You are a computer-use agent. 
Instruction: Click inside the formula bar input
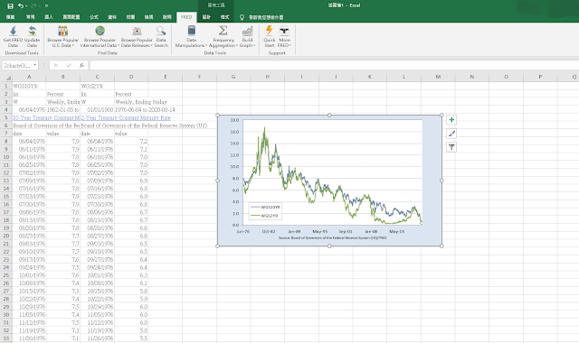click(334, 65)
